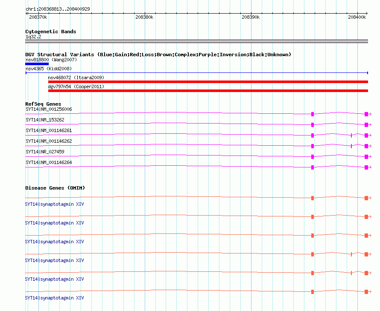Select transcript label SYT14|NR_027459
This screenshot has width=380, height=311.
(x=45, y=152)
